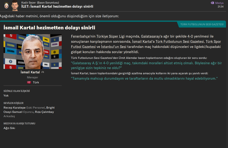228x148 pixels.
Task: Open the 4-0 match result link
Action: 190,36
